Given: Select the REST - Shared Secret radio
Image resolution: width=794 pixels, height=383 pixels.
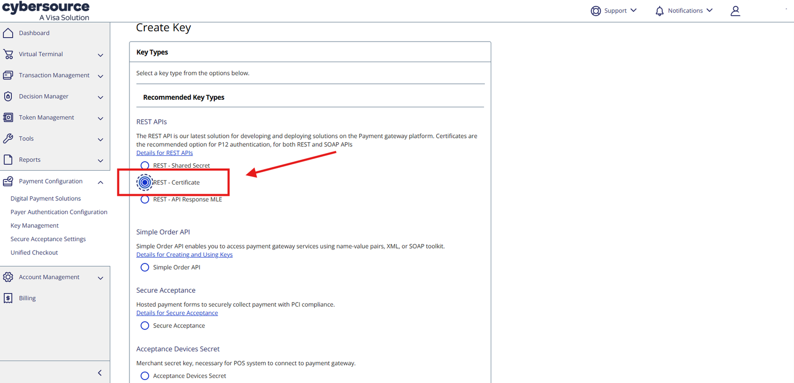Looking at the screenshot, I should [x=145, y=165].
